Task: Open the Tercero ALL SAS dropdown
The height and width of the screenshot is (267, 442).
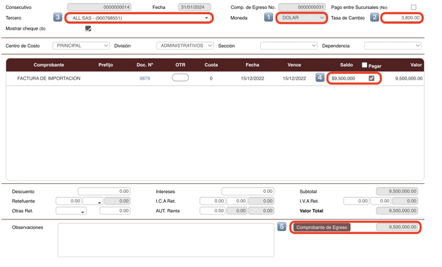Action: click(139, 18)
